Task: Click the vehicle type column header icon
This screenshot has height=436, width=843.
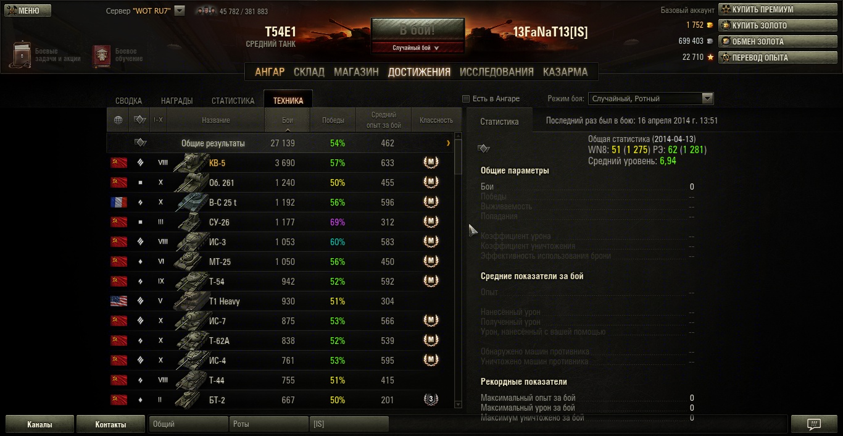Action: click(140, 120)
